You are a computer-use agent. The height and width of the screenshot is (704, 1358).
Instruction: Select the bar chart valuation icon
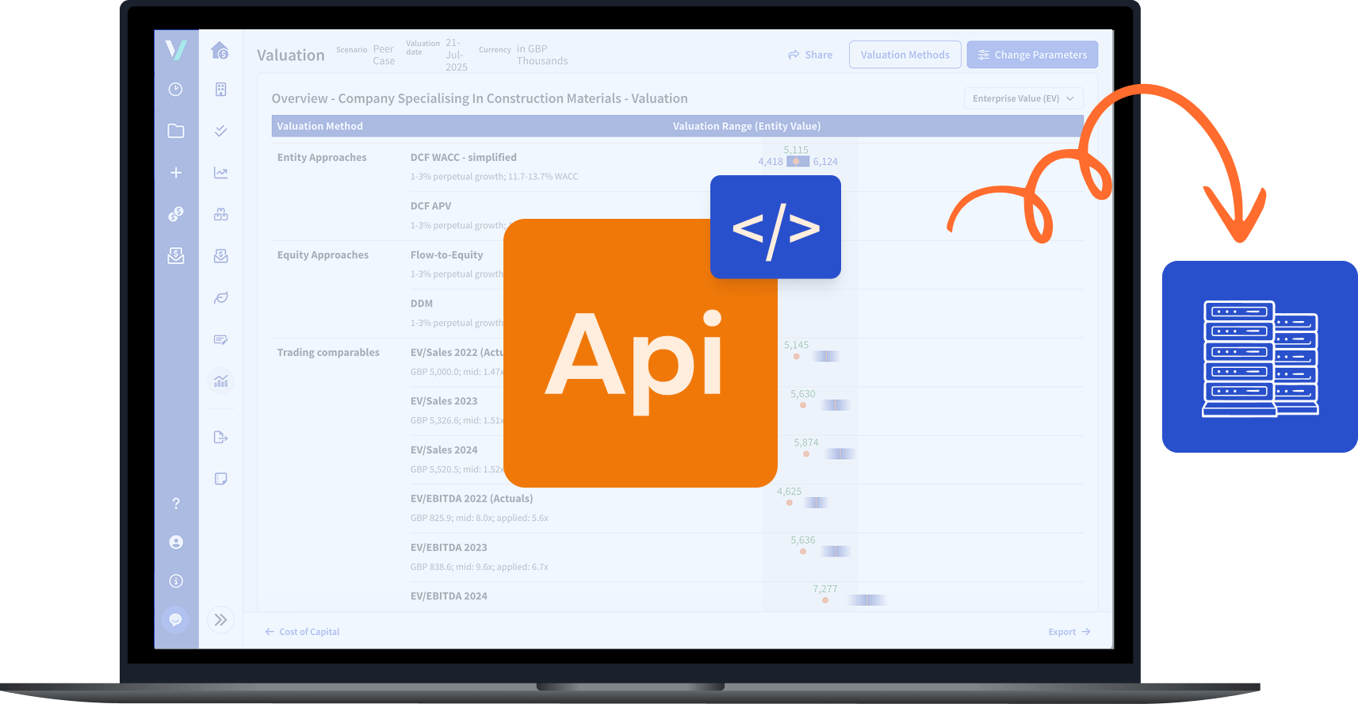coord(221,381)
